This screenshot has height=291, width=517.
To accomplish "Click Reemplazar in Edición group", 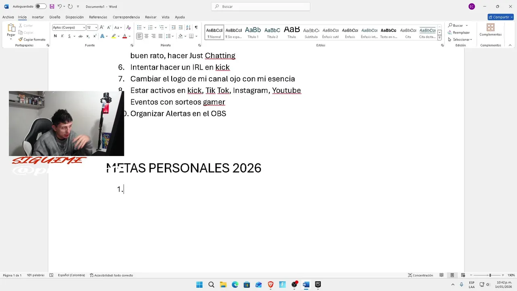I will point(459,32).
